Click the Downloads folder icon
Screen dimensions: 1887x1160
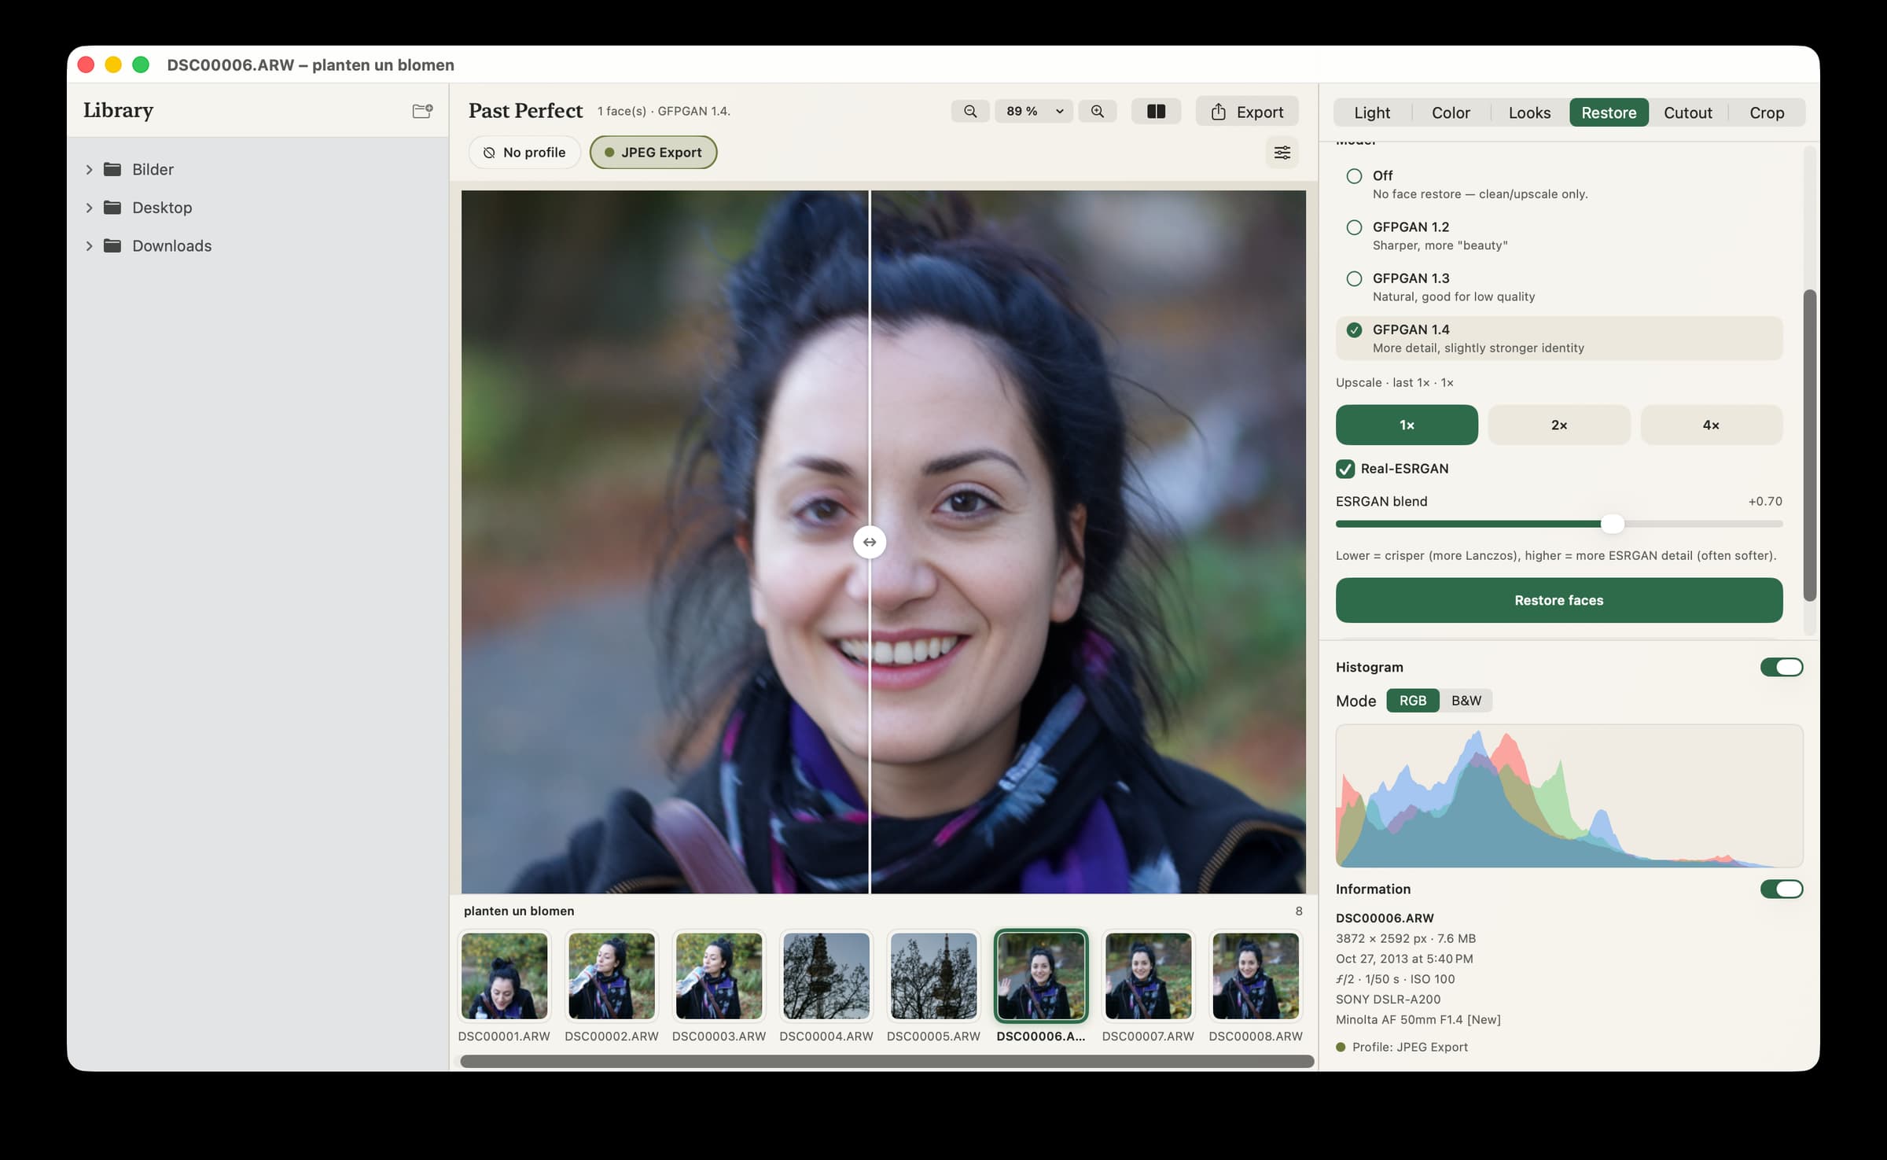tap(112, 246)
